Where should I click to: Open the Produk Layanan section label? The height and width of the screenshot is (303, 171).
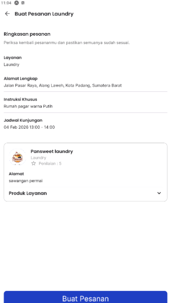tap(28, 193)
